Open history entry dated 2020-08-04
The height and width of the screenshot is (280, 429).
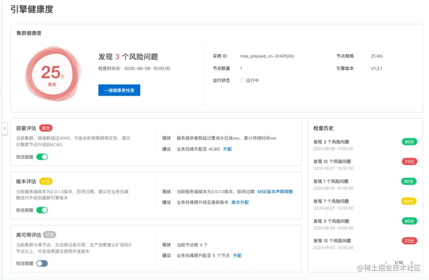[365, 224]
